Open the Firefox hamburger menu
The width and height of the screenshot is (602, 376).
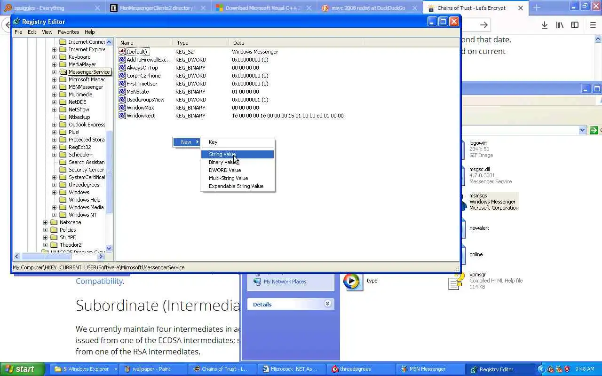coord(593,25)
